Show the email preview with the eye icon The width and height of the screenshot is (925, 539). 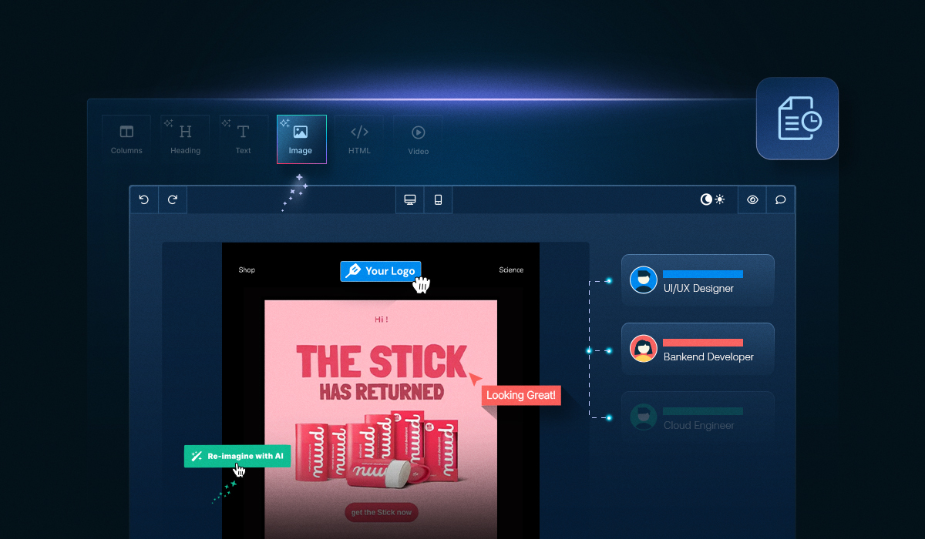coord(752,199)
